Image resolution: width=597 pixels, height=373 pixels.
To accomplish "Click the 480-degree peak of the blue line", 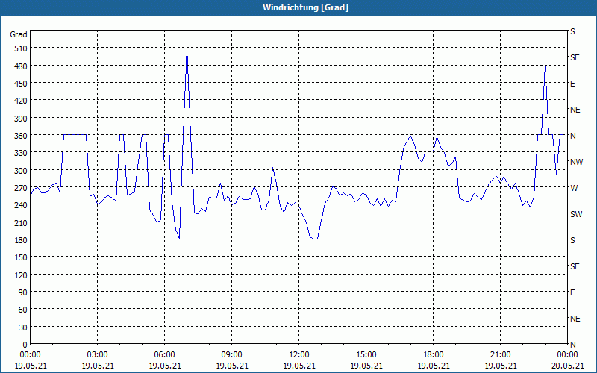I will point(546,66).
